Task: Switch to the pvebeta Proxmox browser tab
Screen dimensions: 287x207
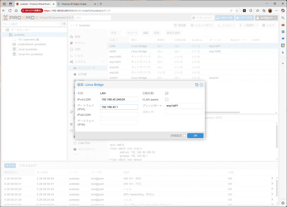Action: coord(35,4)
